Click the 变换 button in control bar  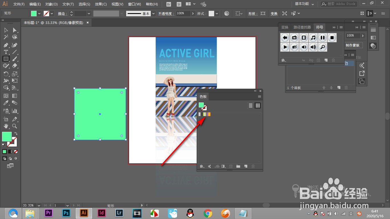coord(274,13)
